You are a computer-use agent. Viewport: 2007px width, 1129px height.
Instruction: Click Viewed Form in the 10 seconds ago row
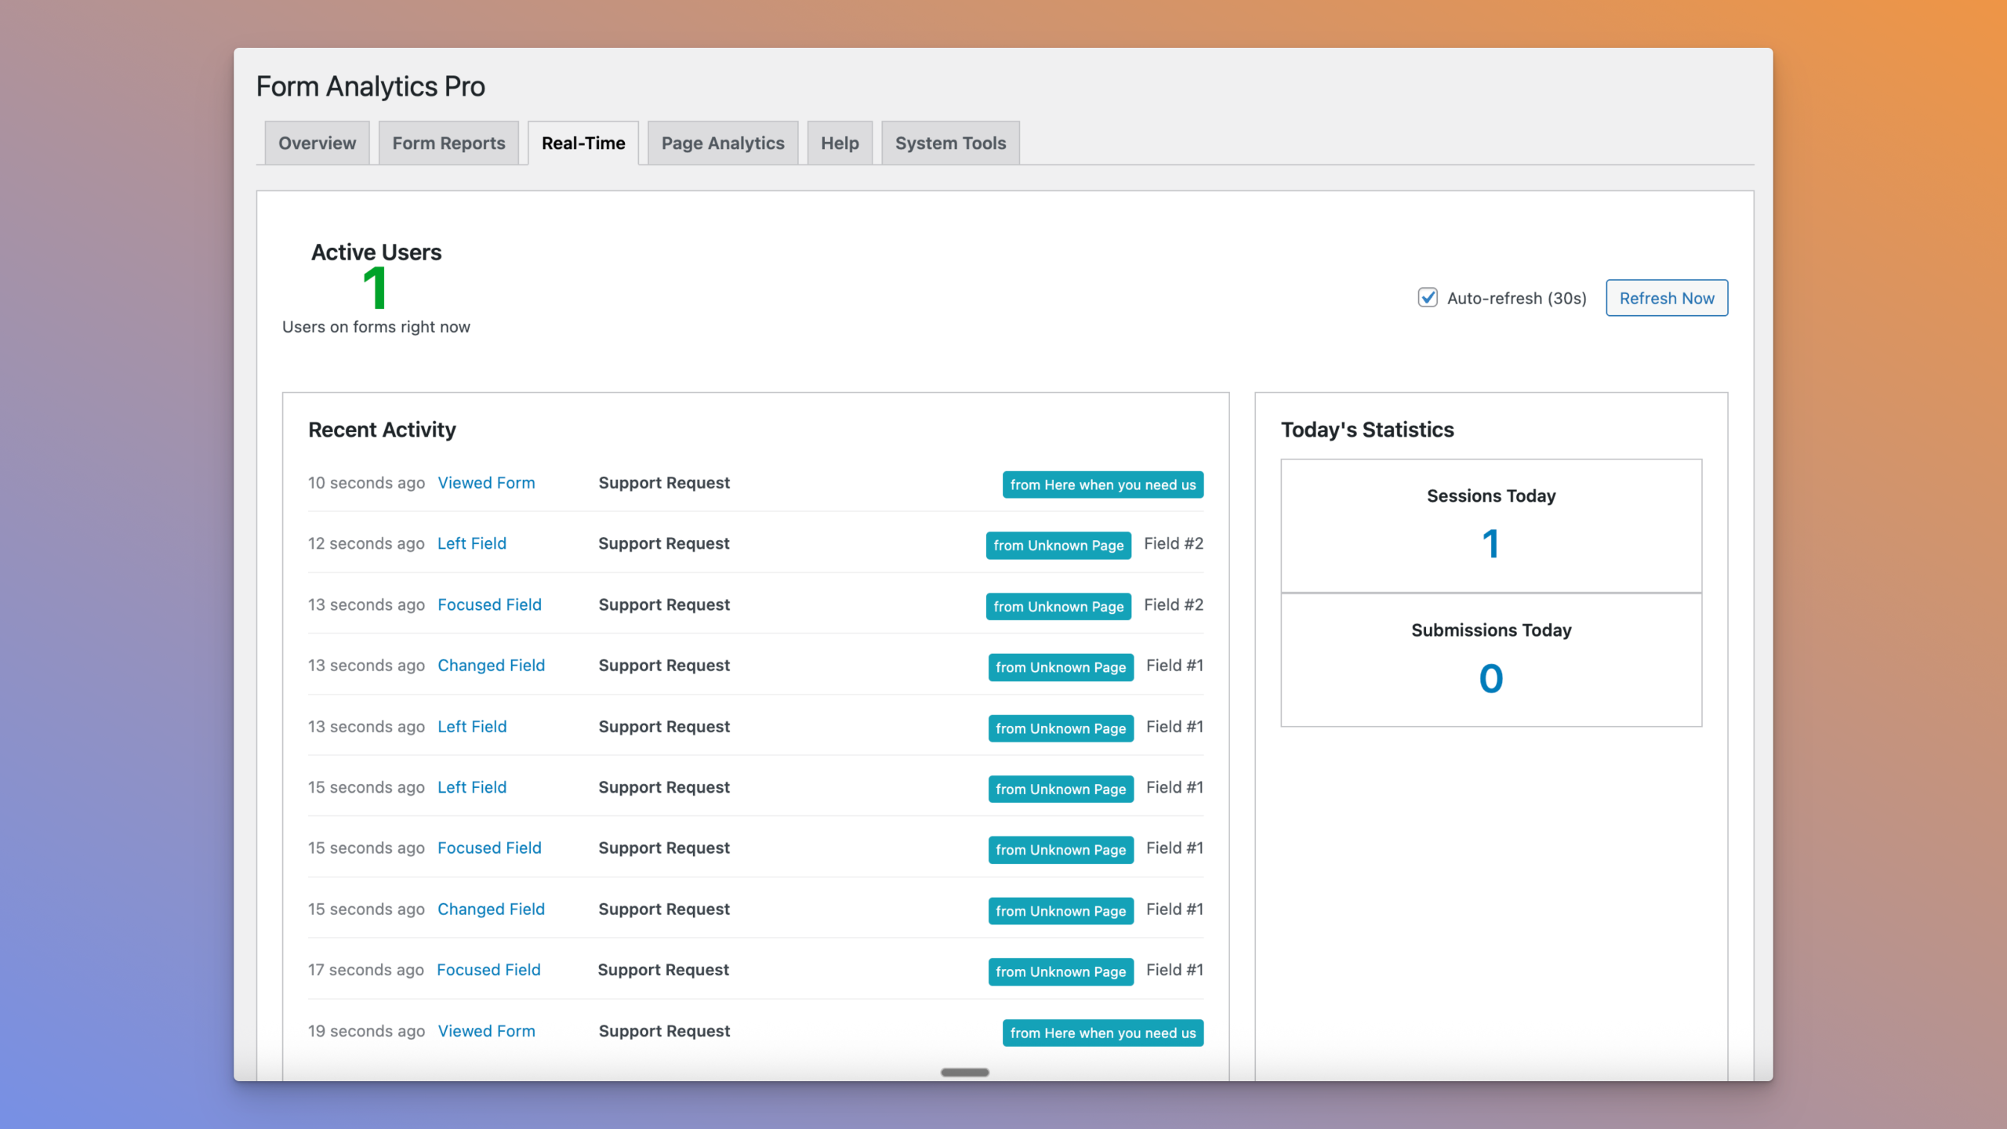pos(486,483)
